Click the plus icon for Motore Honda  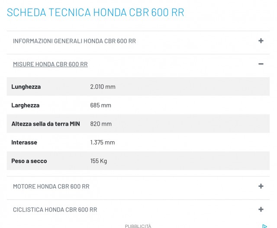tap(261, 186)
